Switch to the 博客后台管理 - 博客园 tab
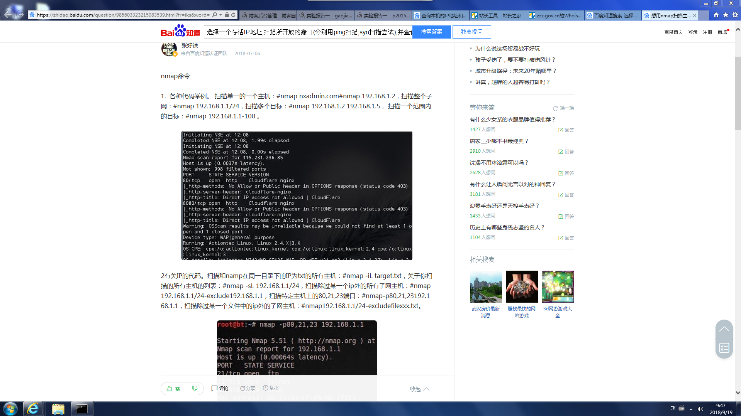This screenshot has width=741, height=416. point(268,15)
